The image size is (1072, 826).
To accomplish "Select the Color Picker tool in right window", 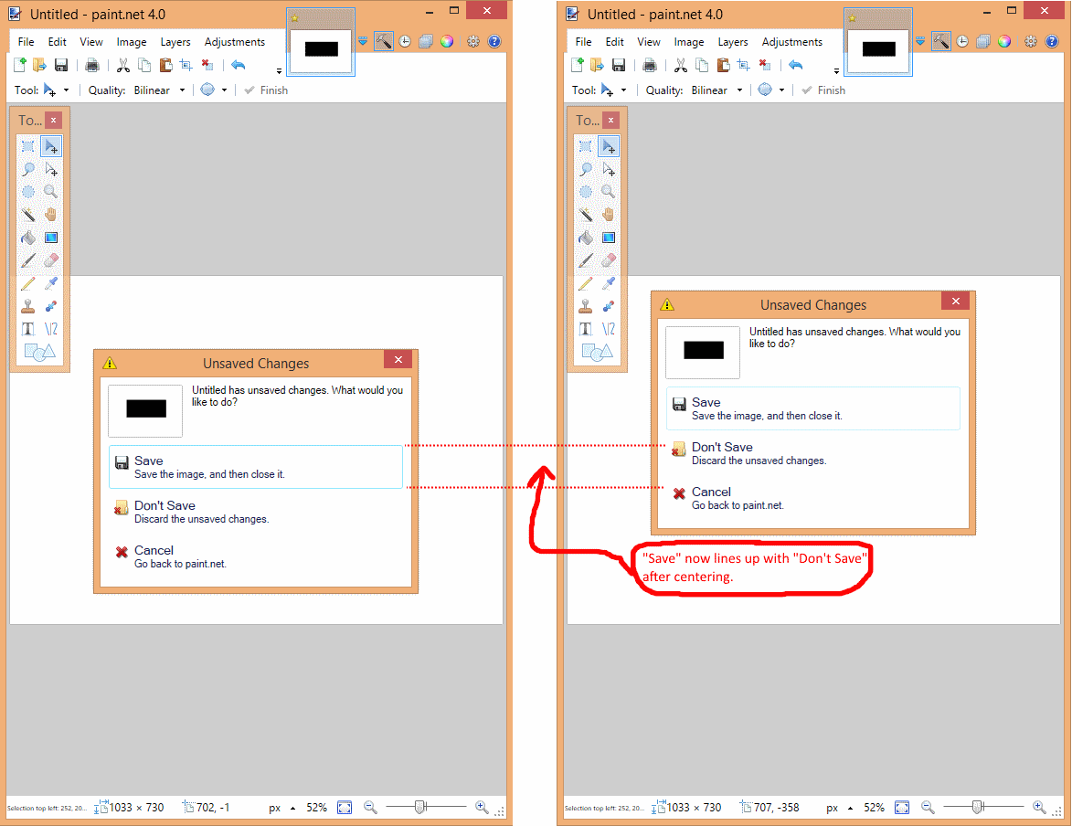I will (609, 283).
